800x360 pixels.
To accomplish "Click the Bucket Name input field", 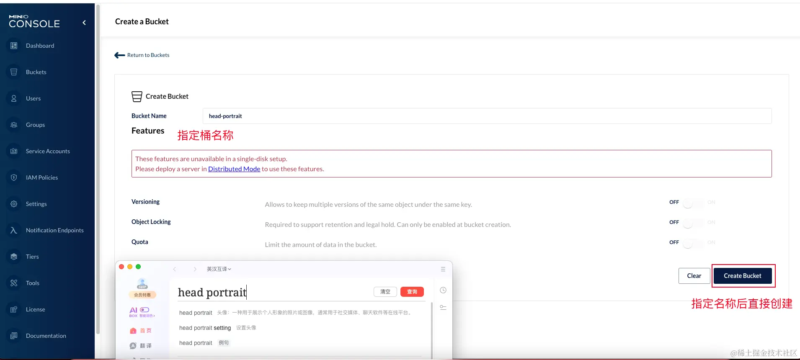I will [x=487, y=116].
